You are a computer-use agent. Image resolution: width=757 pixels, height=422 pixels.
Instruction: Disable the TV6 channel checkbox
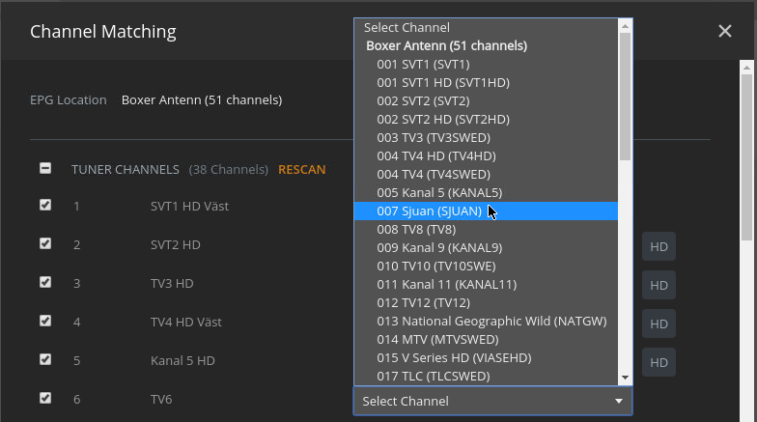point(45,398)
